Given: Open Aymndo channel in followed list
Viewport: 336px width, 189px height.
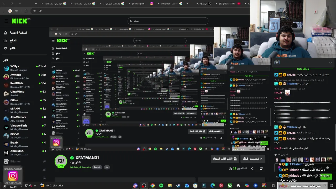Looking at the screenshot, I should pos(25,77).
